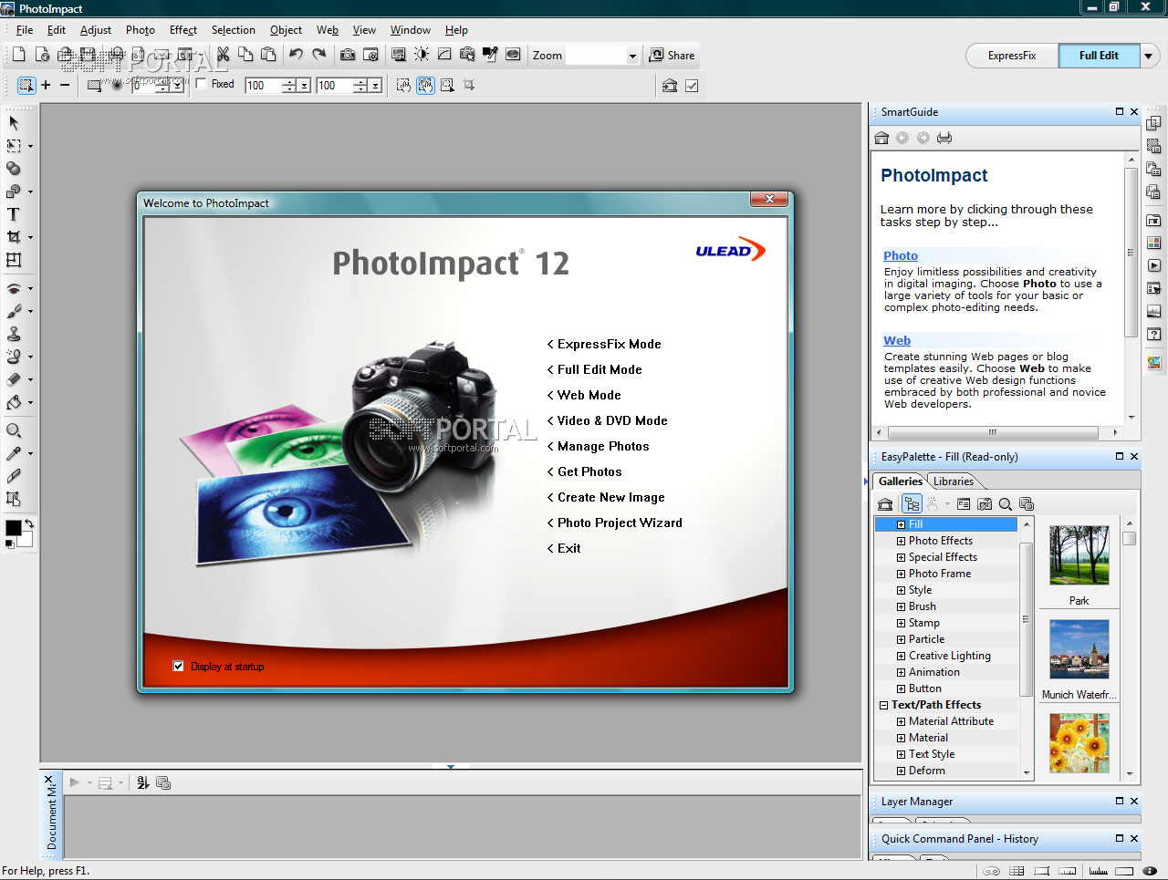Switch to ExpressFix mode toggle

[1012, 56]
